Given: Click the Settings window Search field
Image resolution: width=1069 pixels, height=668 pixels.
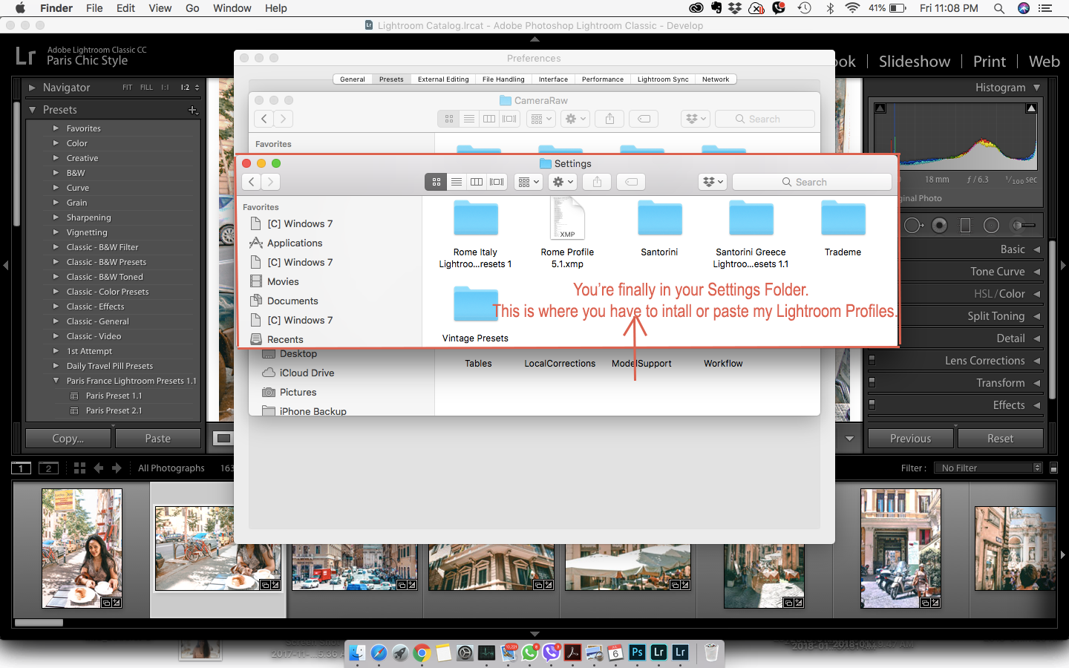Looking at the screenshot, I should click(x=811, y=182).
